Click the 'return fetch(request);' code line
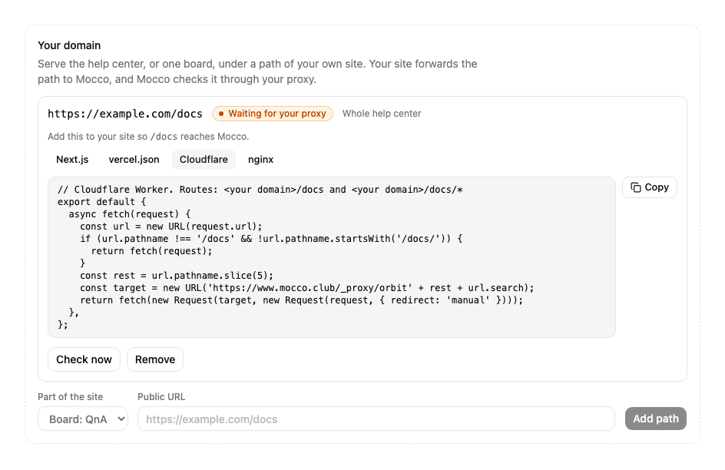This screenshot has height=470, width=725. click(x=151, y=251)
